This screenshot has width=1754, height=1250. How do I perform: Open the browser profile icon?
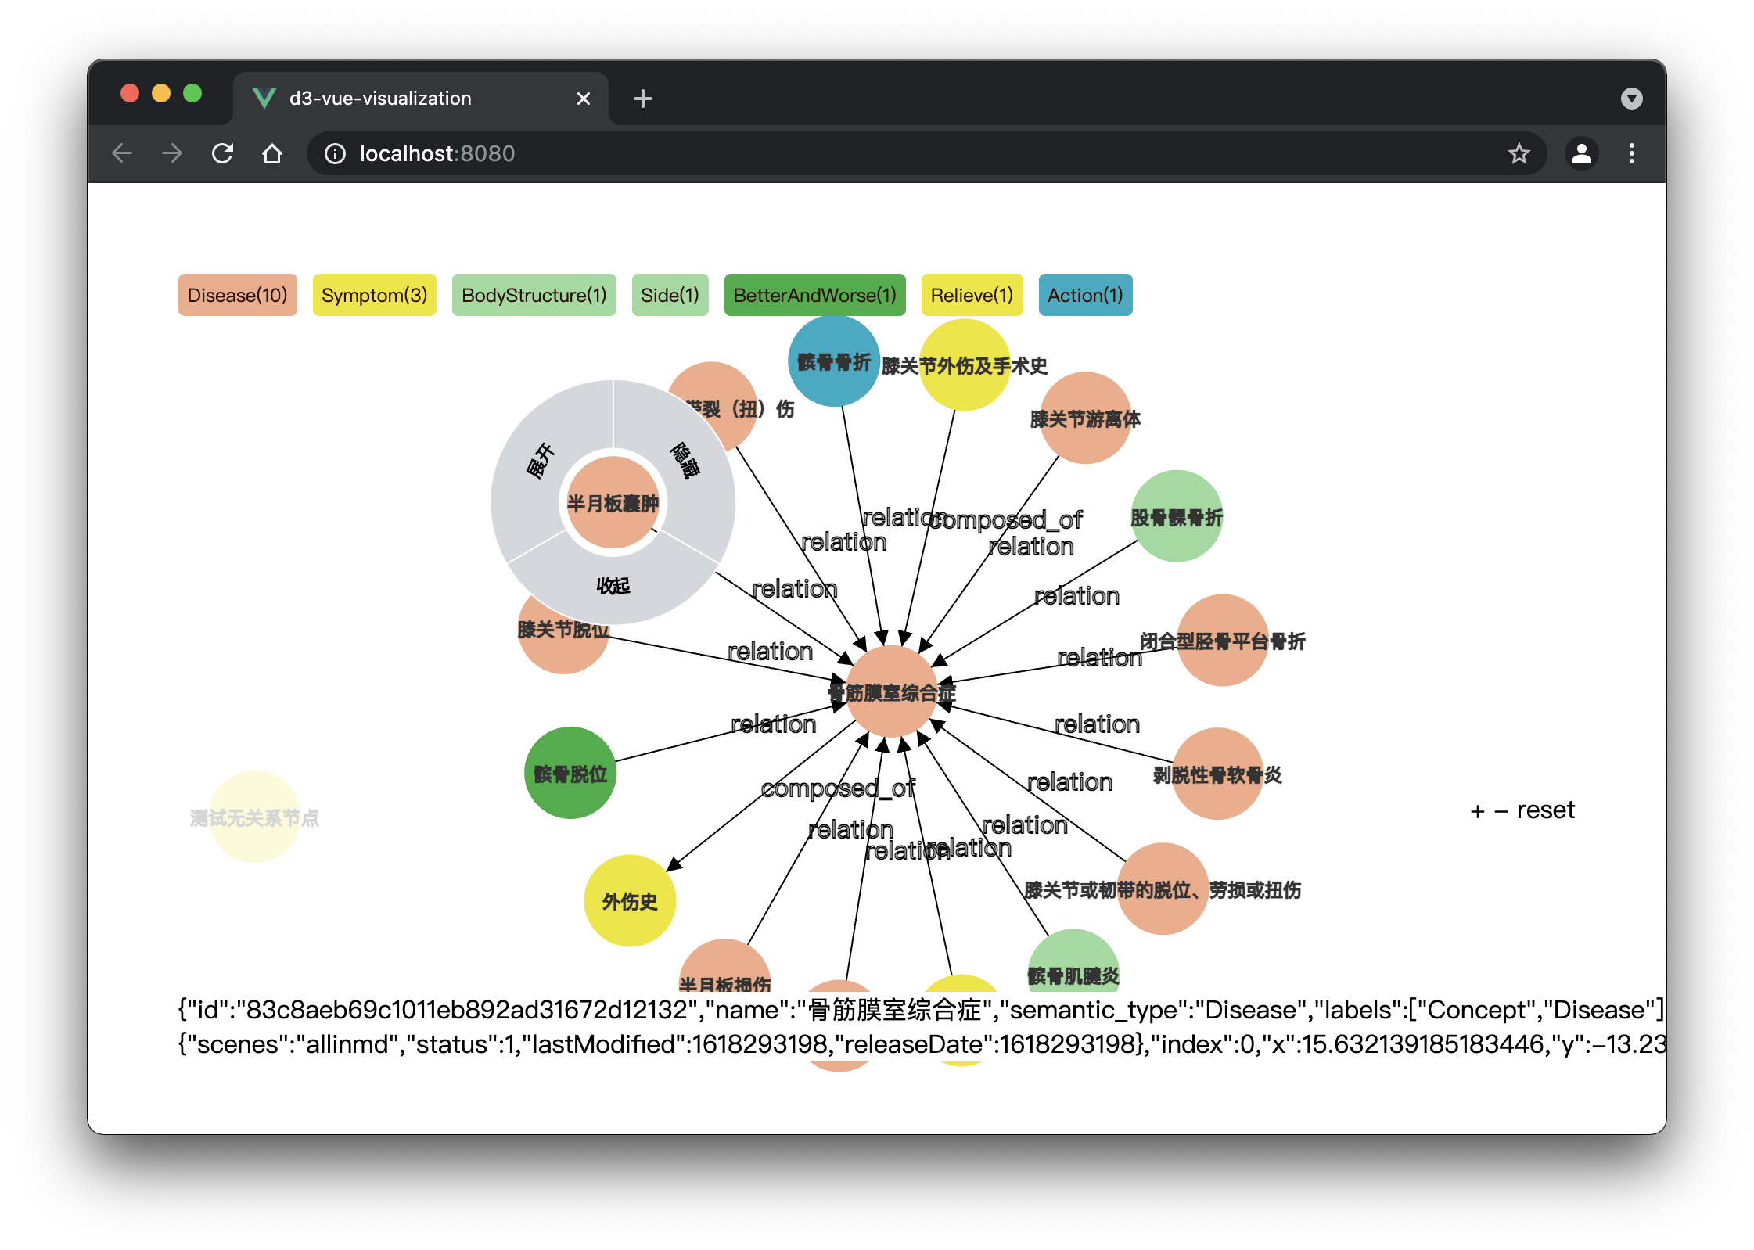pyautogui.click(x=1581, y=153)
